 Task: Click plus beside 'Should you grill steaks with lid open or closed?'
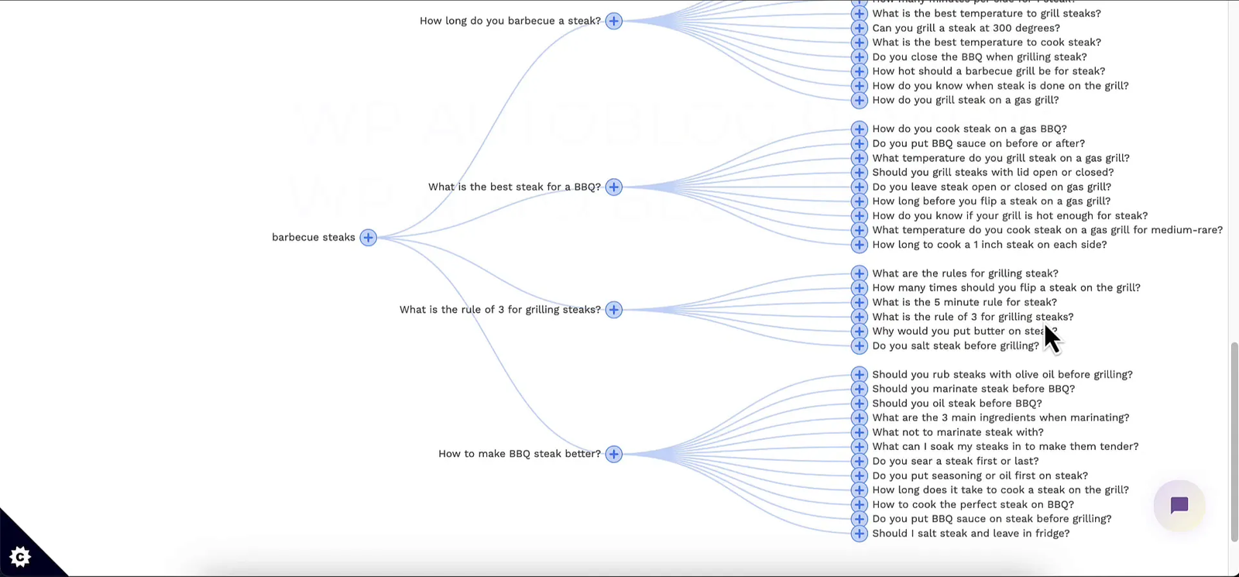point(859,173)
